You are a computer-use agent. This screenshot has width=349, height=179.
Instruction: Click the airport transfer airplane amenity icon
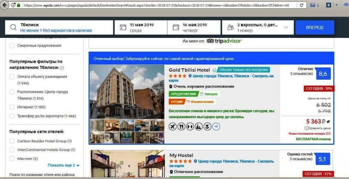point(172,127)
